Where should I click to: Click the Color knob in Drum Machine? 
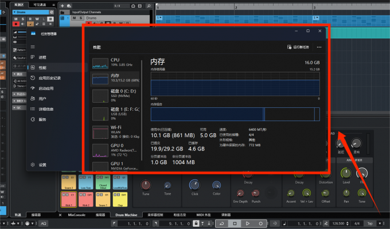[217, 185]
